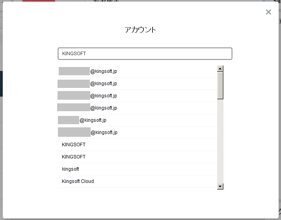Choose the sixth @kingsoft.jp account entry

[x=104, y=132]
